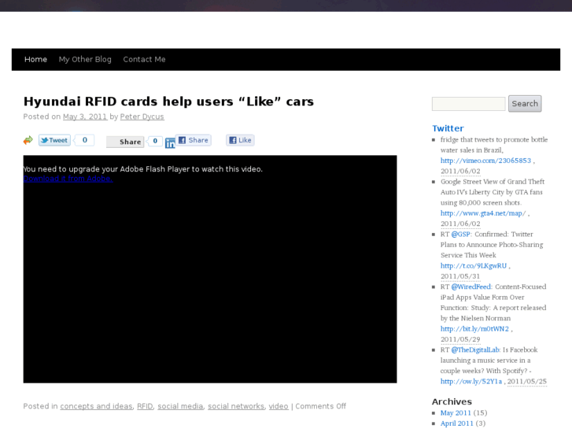Open author Peter Dycus link

pos(142,116)
